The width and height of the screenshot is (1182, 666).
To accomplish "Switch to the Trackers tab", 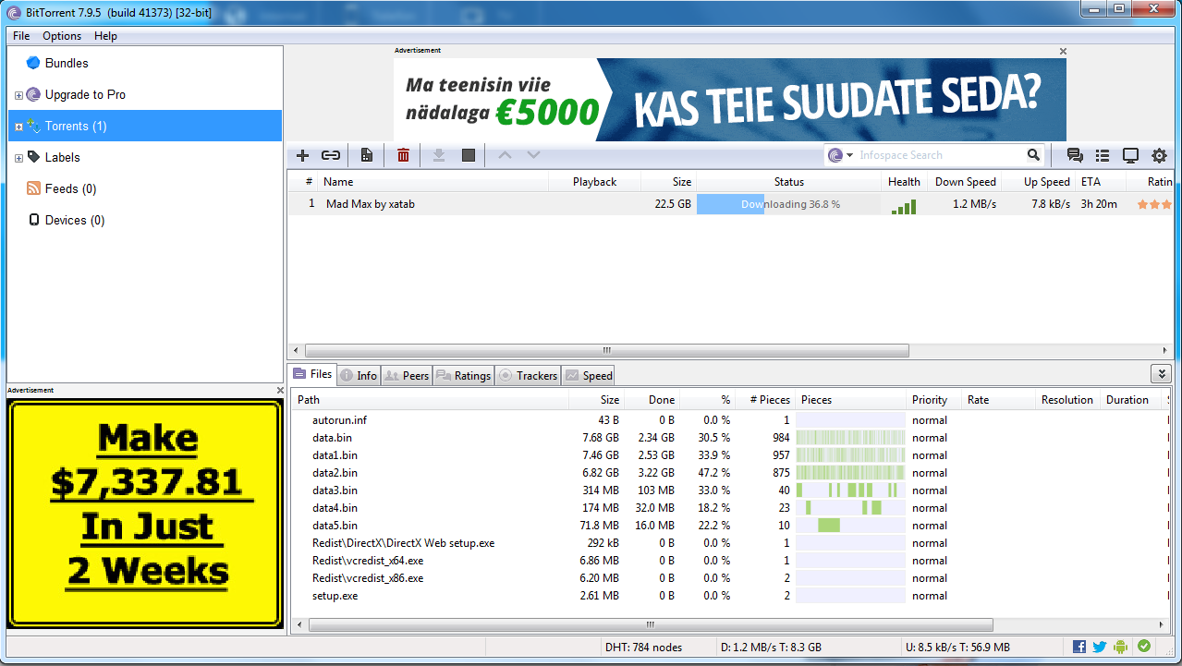I will point(528,375).
